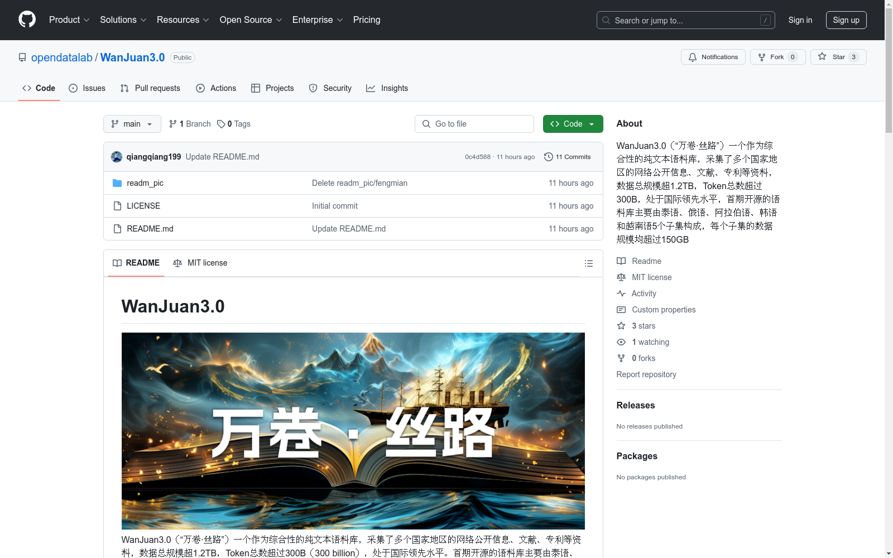Click "Delete readm_pic/fengmian" commit message
Screen dimensions: 893x558
359,183
